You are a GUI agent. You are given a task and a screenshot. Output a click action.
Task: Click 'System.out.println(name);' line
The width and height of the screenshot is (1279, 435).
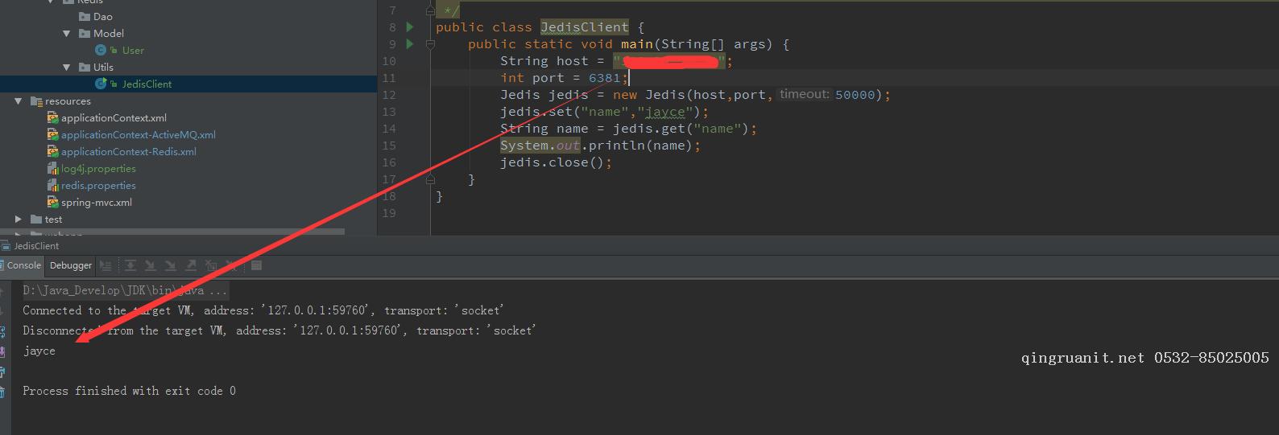[600, 146]
